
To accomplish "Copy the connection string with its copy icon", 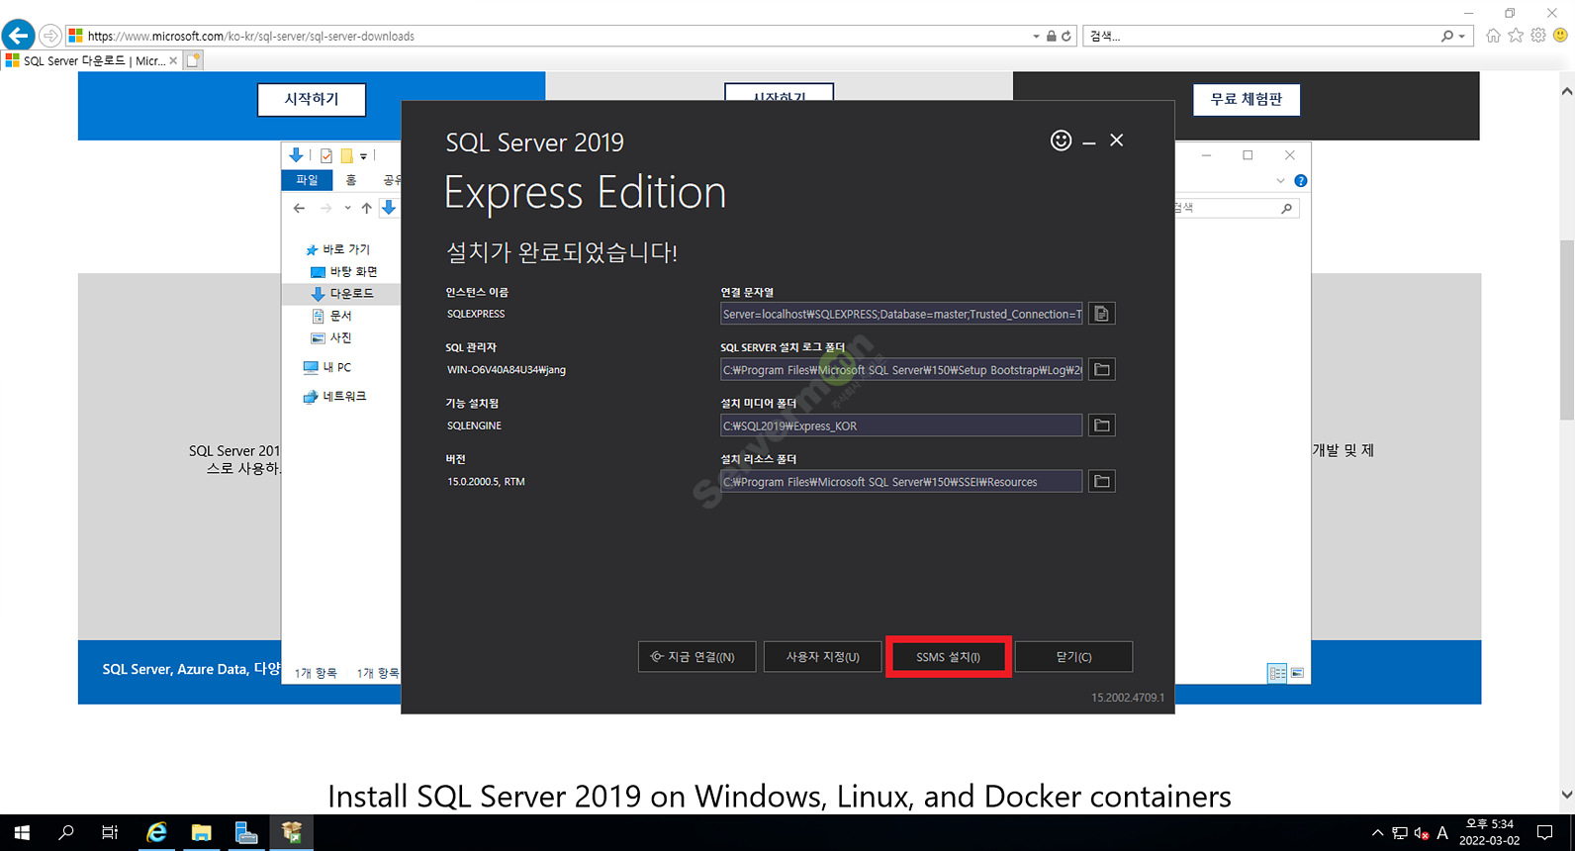I will tap(1101, 314).
